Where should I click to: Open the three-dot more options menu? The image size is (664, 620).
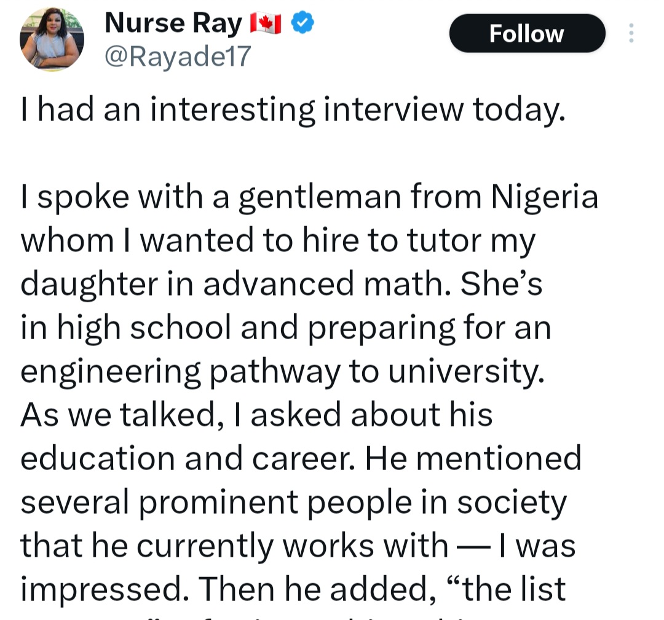[631, 33]
